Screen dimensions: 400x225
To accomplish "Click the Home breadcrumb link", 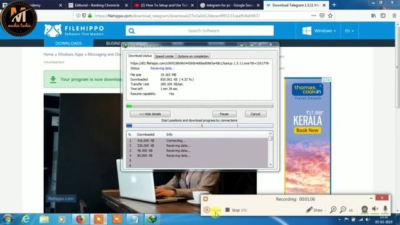I will pos(49,54).
